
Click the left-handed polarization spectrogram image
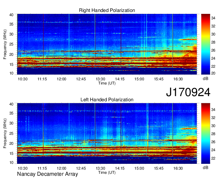107,133
